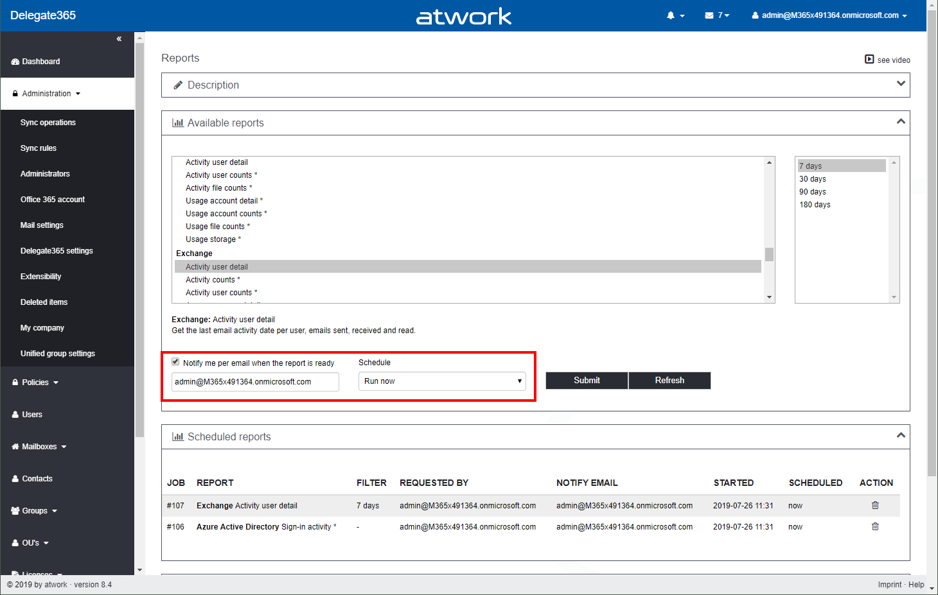Collapse sidebar with double-chevron icon
The height and width of the screenshot is (595, 938).
[119, 39]
